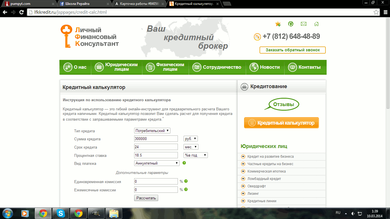390x219 pixels.
Task: Open the Кредитные линии link
Action: tap(262, 201)
